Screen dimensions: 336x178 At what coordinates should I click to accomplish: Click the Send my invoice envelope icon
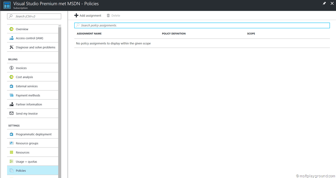click(x=11, y=114)
